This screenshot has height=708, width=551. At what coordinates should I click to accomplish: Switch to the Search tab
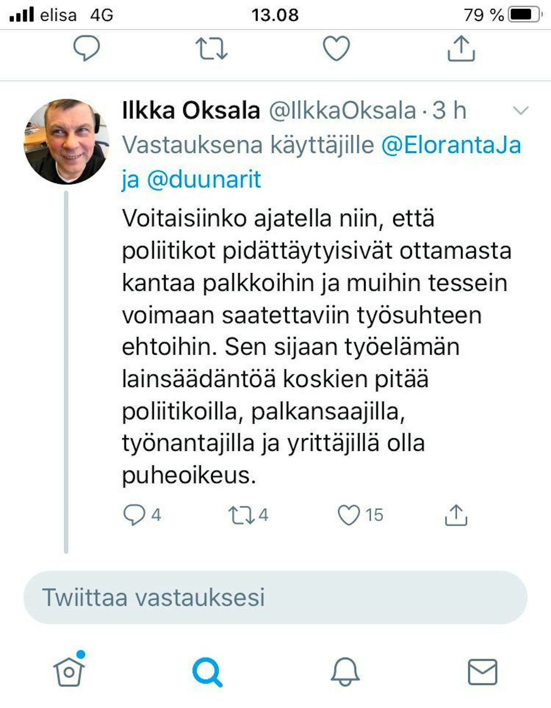207,671
